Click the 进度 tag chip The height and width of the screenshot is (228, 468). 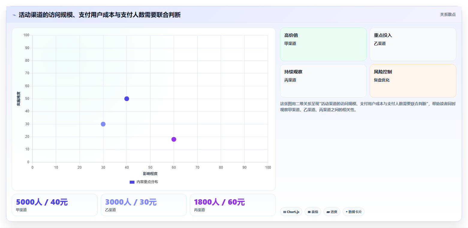[332, 212]
